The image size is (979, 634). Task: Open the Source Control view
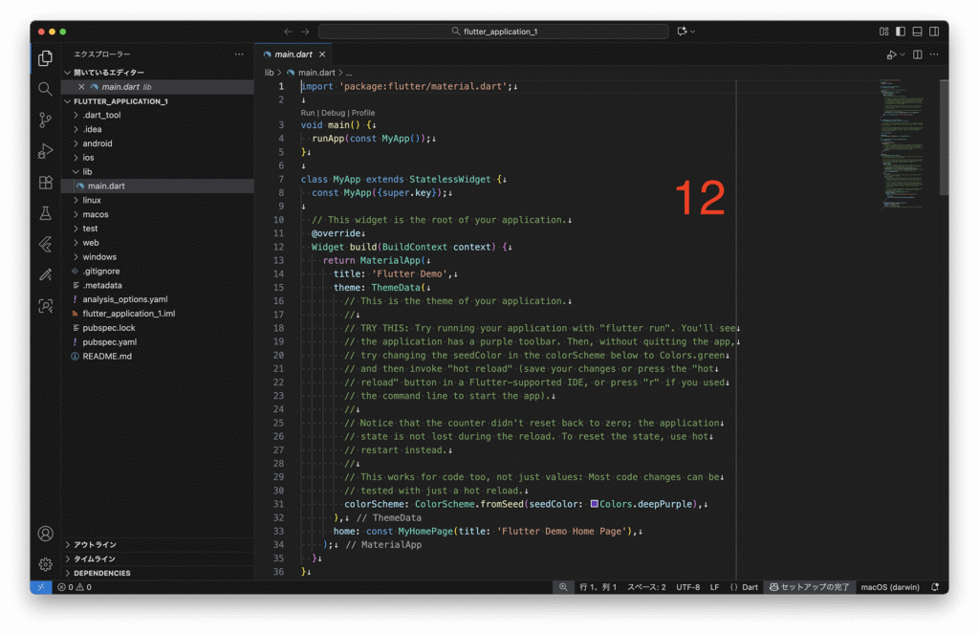point(45,120)
